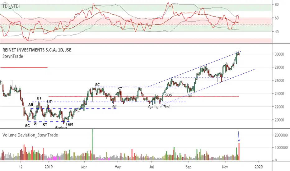
Task: Click the May label on the time axis
Action: 118,167
